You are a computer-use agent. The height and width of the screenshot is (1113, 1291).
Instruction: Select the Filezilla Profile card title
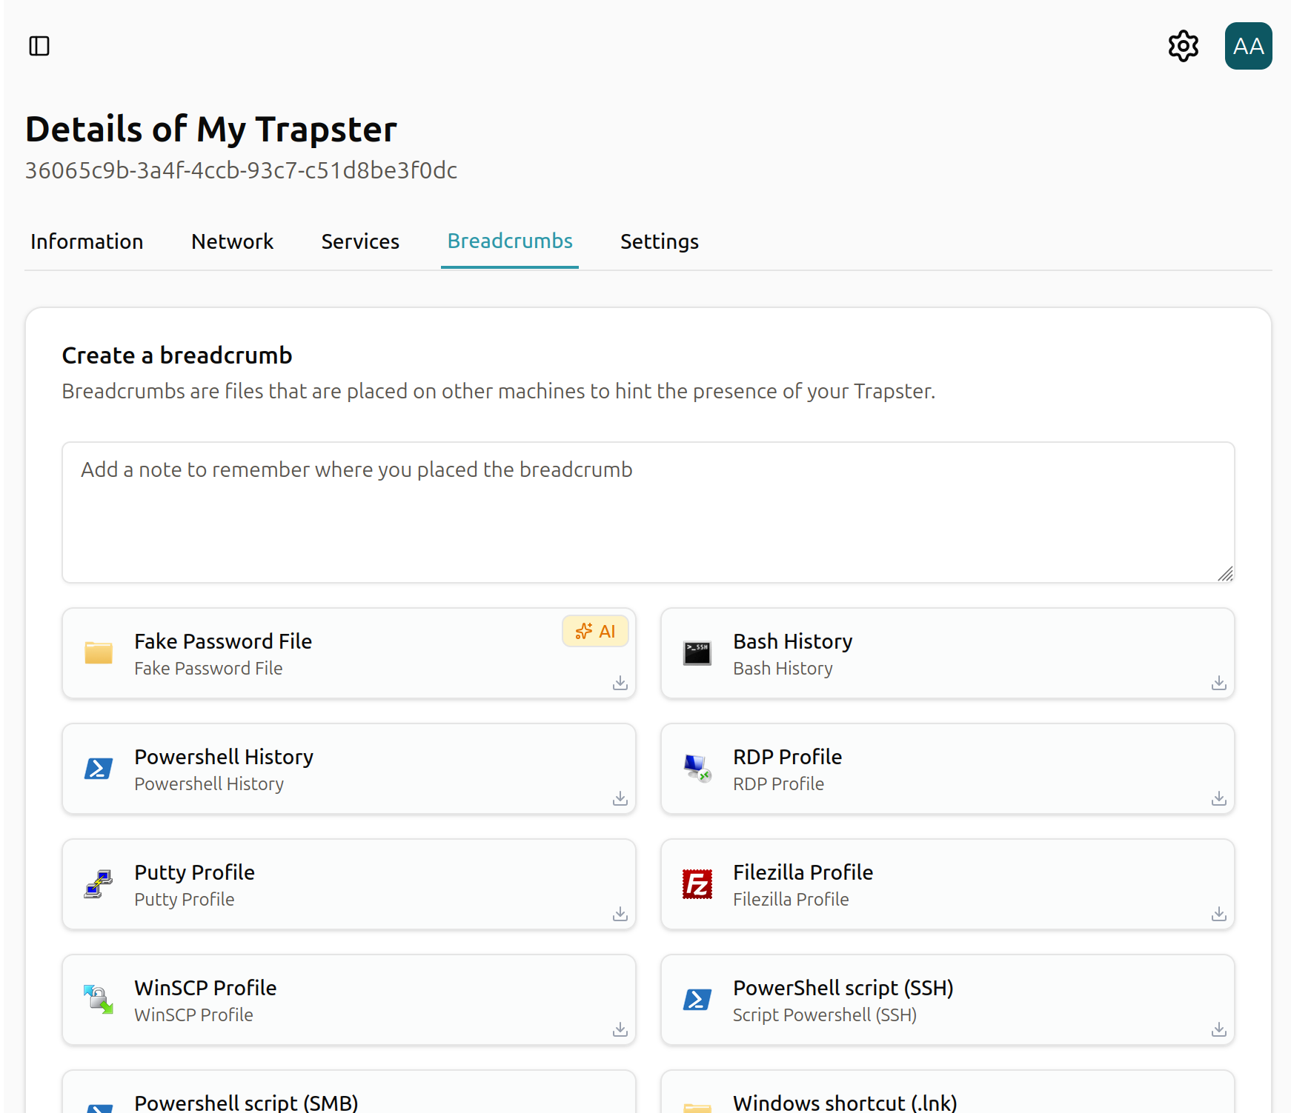803,872
